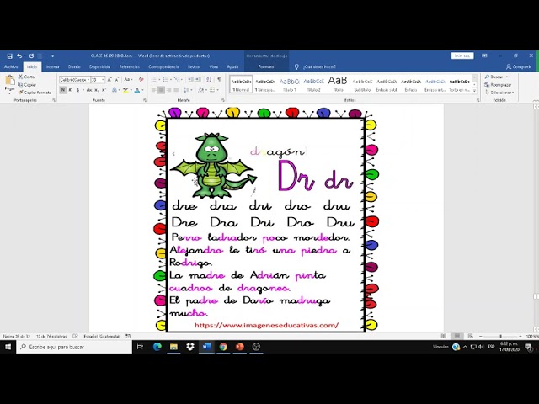Open the Seleccionar dropdown
This screenshot has width=539, height=404.
[499, 93]
